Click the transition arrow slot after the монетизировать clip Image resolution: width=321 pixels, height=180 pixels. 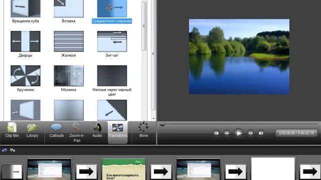(x=161, y=172)
